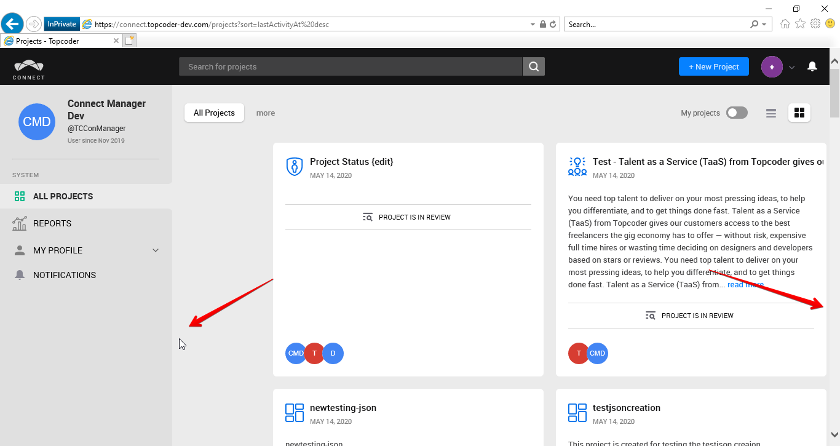Open the Favorites star icon
The width and height of the screenshot is (840, 446).
point(800,24)
